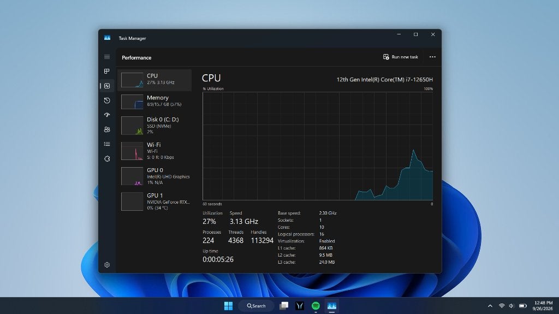
Task: Open Task Manager settings gear
Action: (107, 265)
